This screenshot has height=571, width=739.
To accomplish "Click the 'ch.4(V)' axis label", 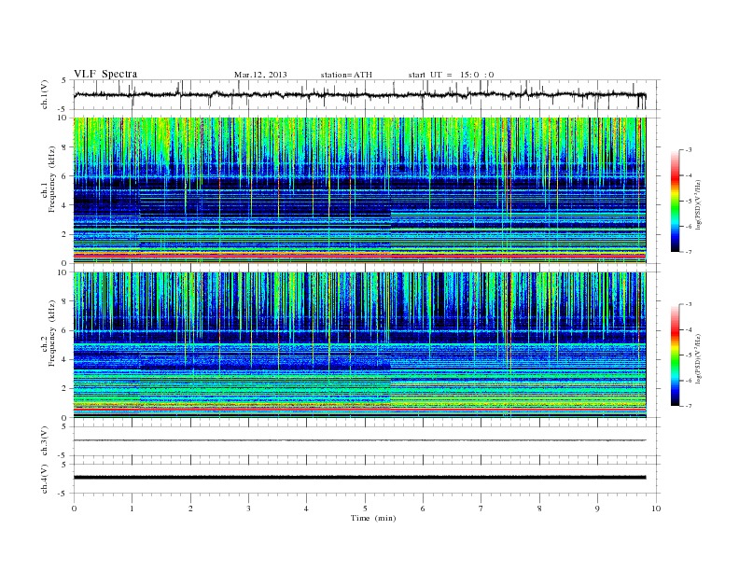I will coord(45,479).
